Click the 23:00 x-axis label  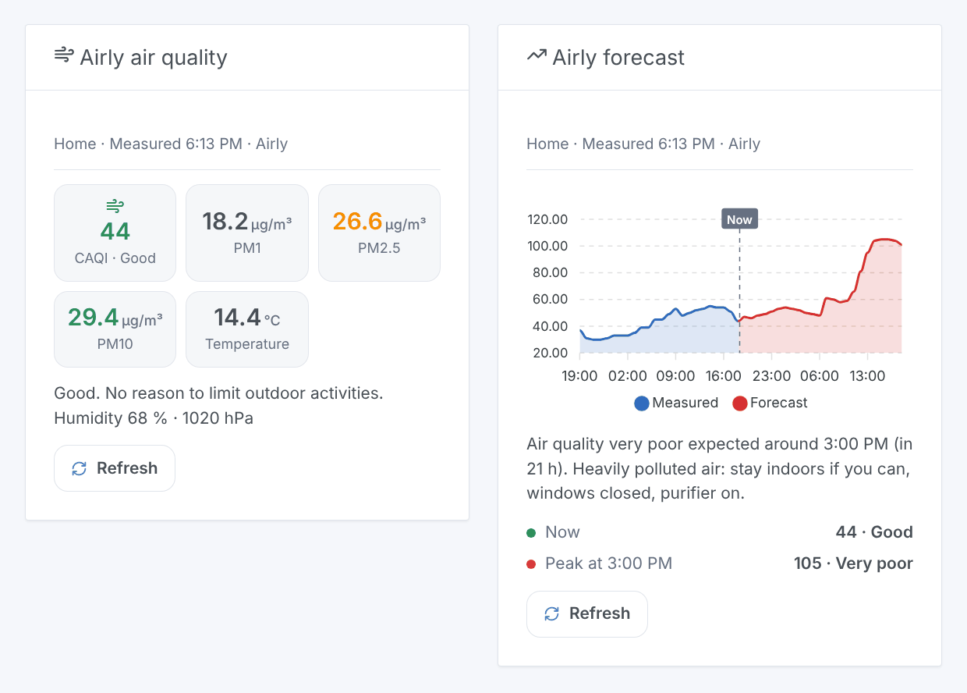[x=771, y=376]
